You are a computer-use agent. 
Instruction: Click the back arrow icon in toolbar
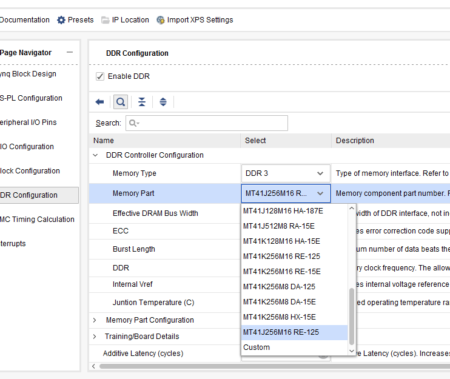pos(100,102)
